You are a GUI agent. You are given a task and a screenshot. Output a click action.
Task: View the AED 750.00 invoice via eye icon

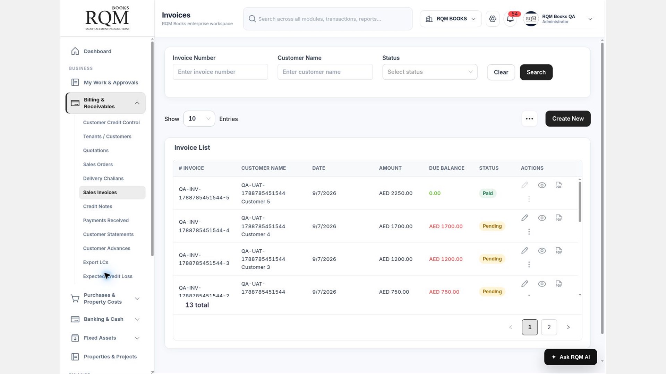542,284
